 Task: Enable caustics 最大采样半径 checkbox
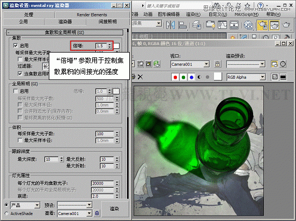tap(20, 60)
